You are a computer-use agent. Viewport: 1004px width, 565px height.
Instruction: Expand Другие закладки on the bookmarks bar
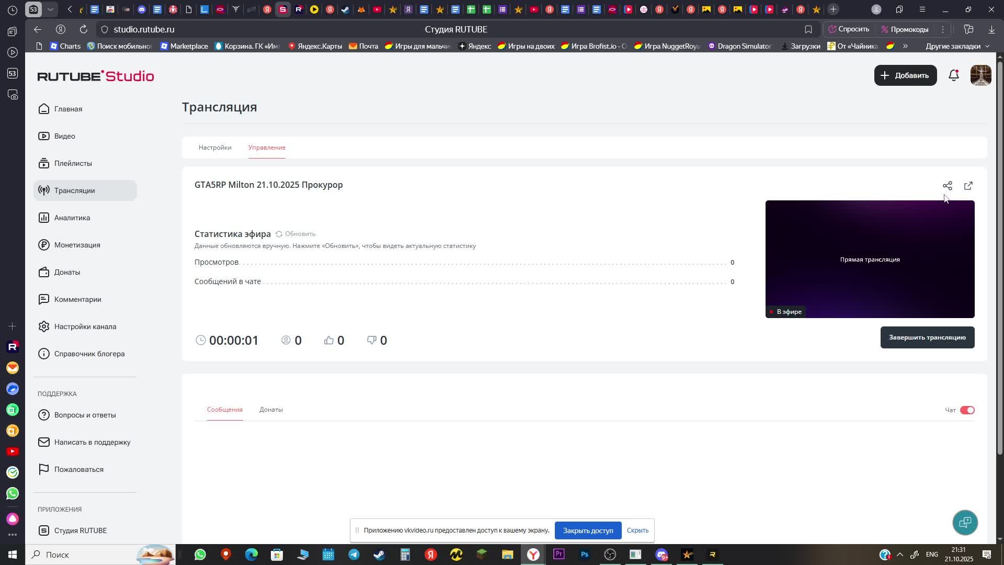[x=955, y=46]
